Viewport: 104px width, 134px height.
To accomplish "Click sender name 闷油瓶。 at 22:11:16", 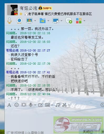I will pos(12,33).
